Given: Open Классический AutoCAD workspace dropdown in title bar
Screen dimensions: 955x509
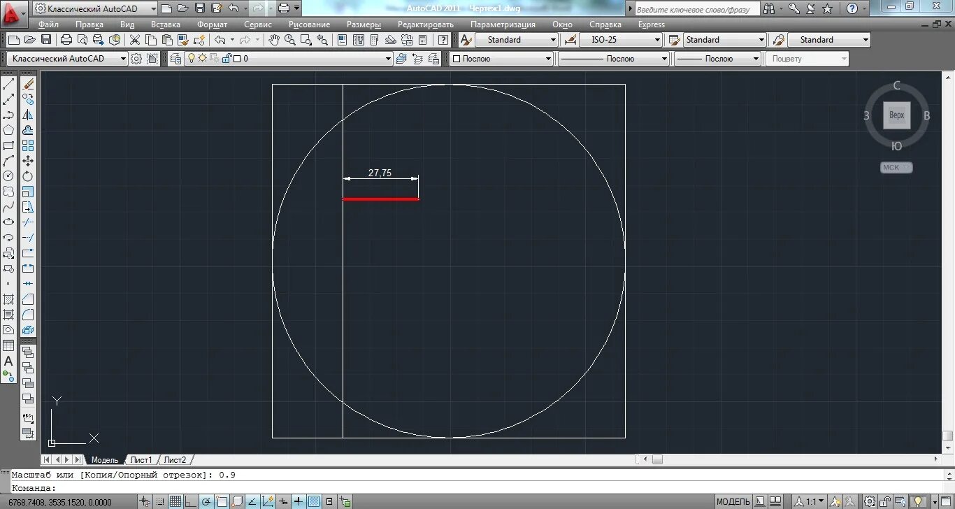Looking at the screenshot, I should (x=96, y=8).
